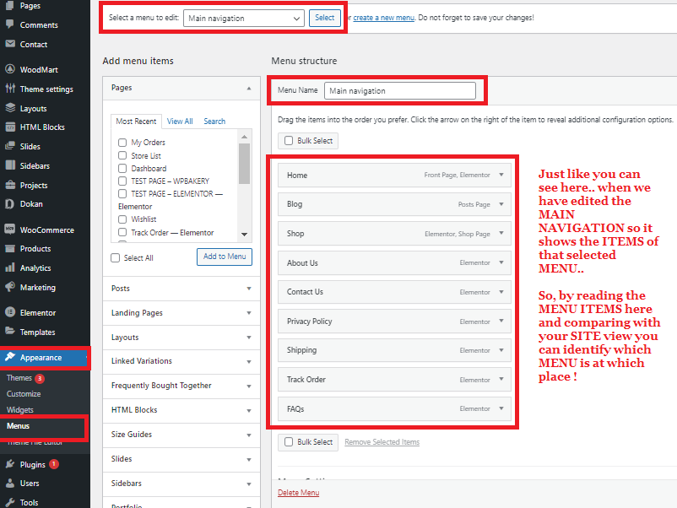Click the Dokan logo icon
The width and height of the screenshot is (677, 508).
(10, 203)
